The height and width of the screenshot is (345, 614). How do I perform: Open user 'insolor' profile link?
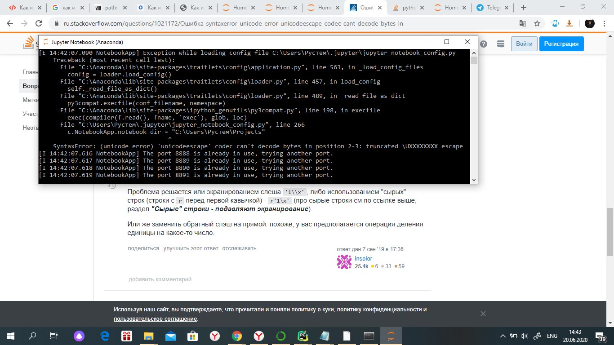tap(363, 259)
